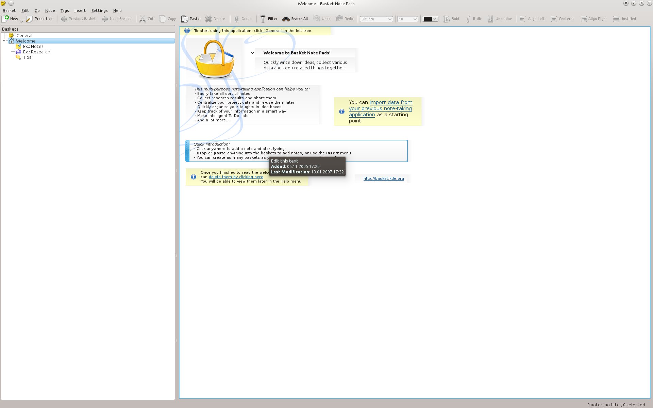Select Align Right alignment

coord(594,19)
